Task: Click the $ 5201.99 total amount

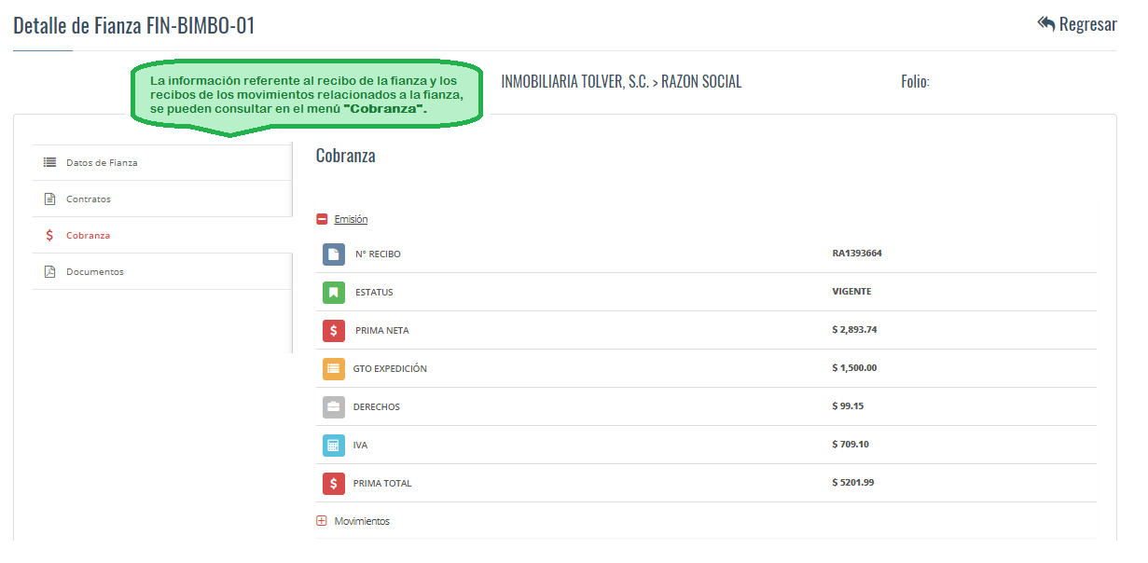Action: (x=853, y=482)
